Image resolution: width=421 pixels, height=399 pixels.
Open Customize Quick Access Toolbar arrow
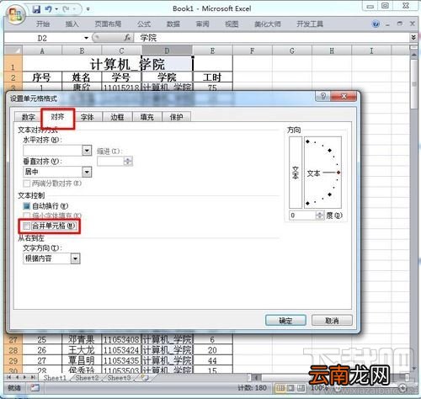tap(88, 9)
